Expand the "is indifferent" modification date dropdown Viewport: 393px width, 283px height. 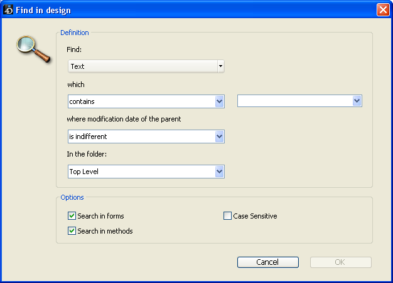tap(219, 136)
